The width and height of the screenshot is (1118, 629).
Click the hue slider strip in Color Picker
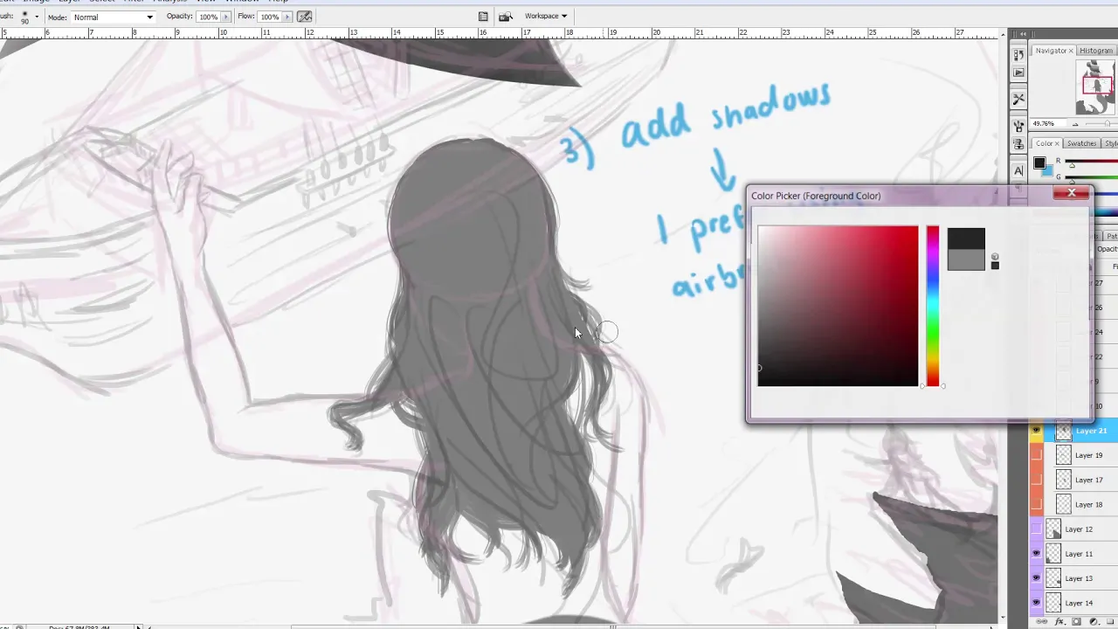coord(933,306)
